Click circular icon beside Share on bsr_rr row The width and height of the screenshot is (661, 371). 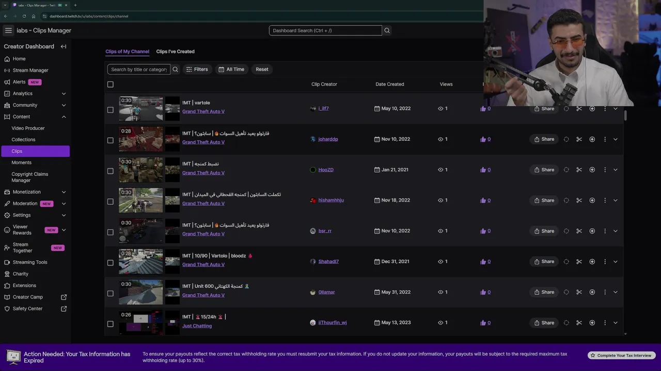[566, 231]
